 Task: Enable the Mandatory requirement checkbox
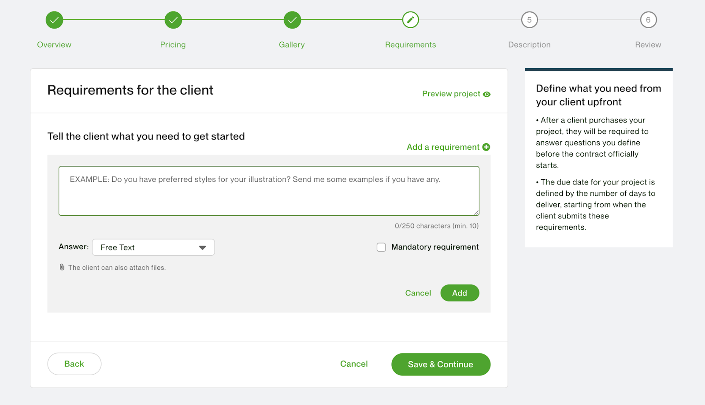coord(381,247)
